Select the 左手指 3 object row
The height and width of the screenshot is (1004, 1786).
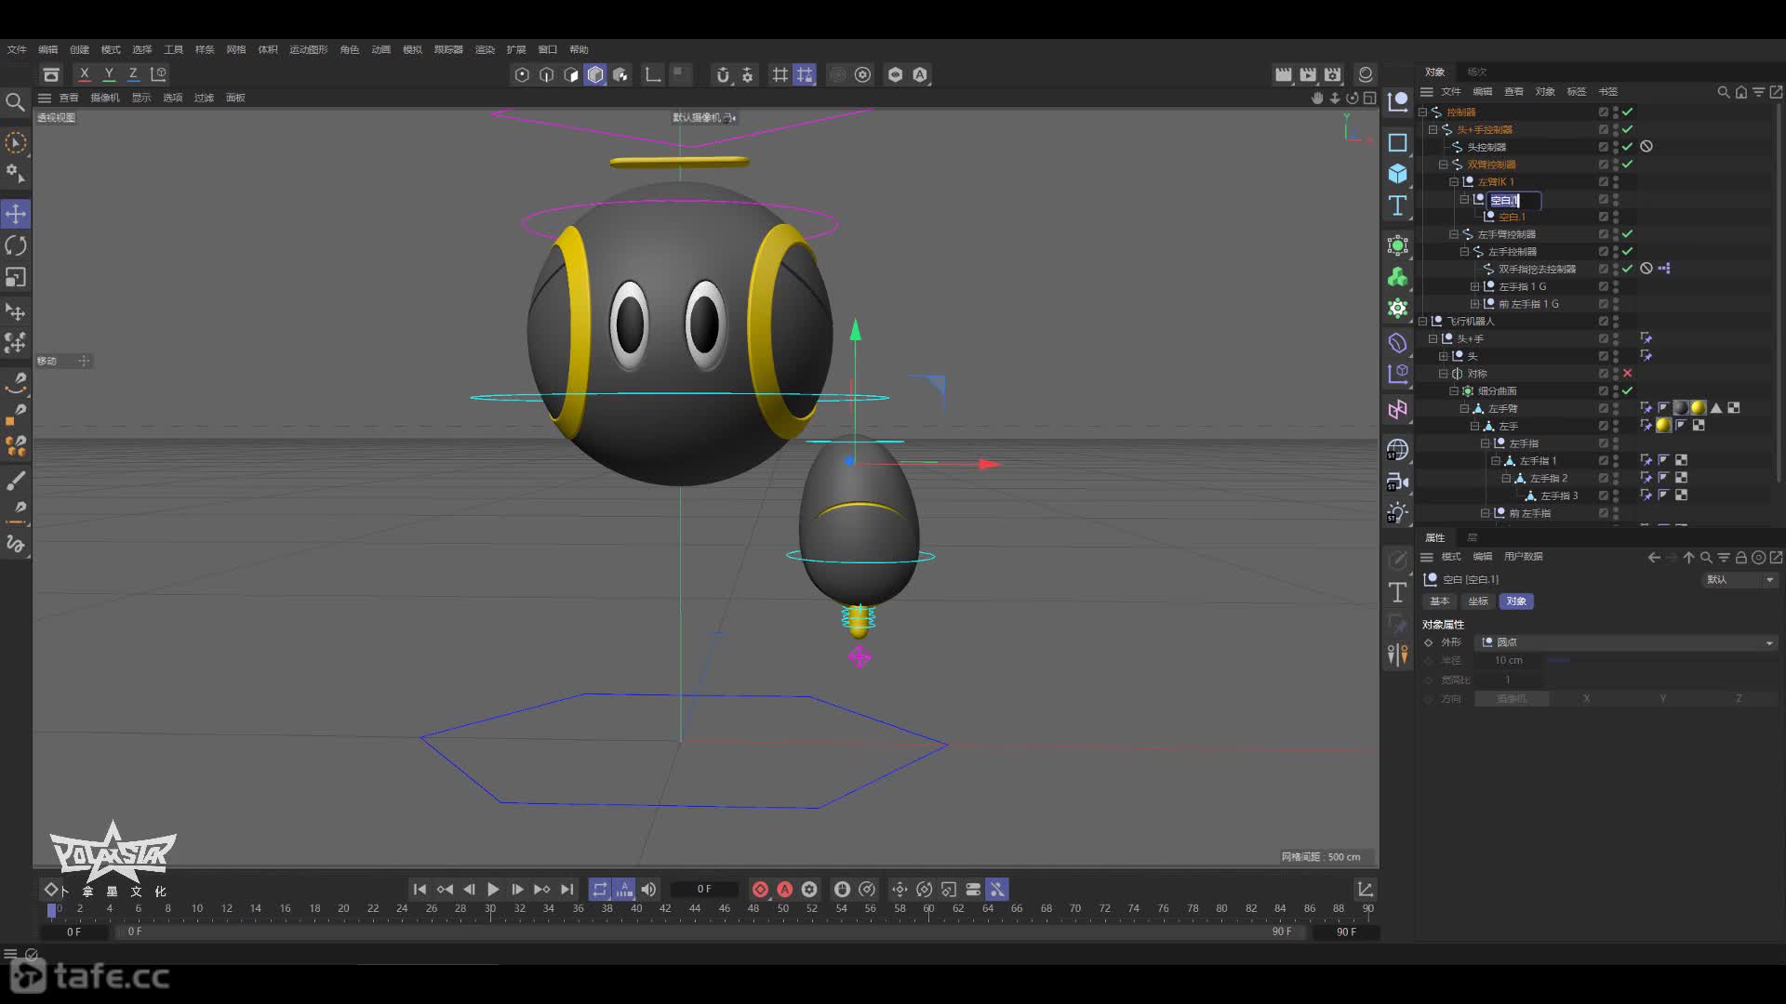[x=1559, y=495]
